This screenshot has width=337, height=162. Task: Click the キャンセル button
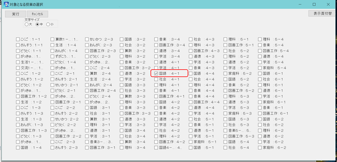(x=37, y=14)
